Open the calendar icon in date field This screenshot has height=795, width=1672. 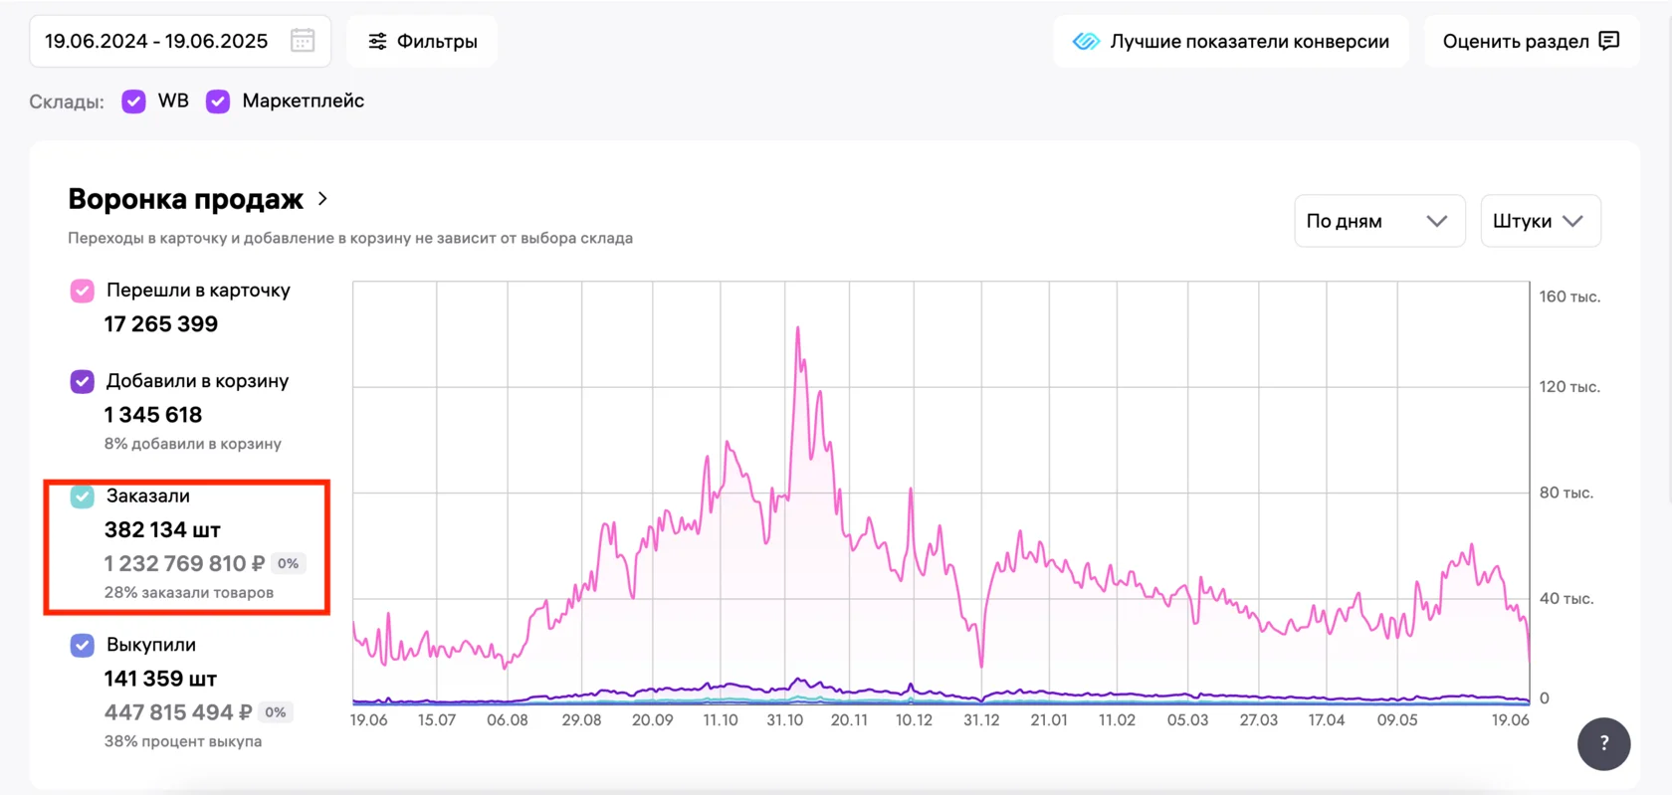tap(303, 41)
